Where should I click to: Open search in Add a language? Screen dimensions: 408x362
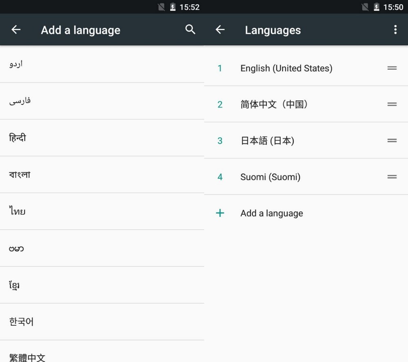point(190,29)
